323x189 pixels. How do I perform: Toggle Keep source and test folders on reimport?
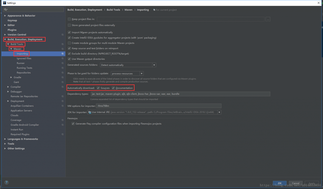pyautogui.click(x=69, y=48)
